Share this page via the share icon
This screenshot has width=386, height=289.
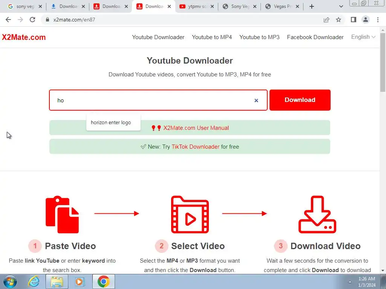tap(326, 20)
